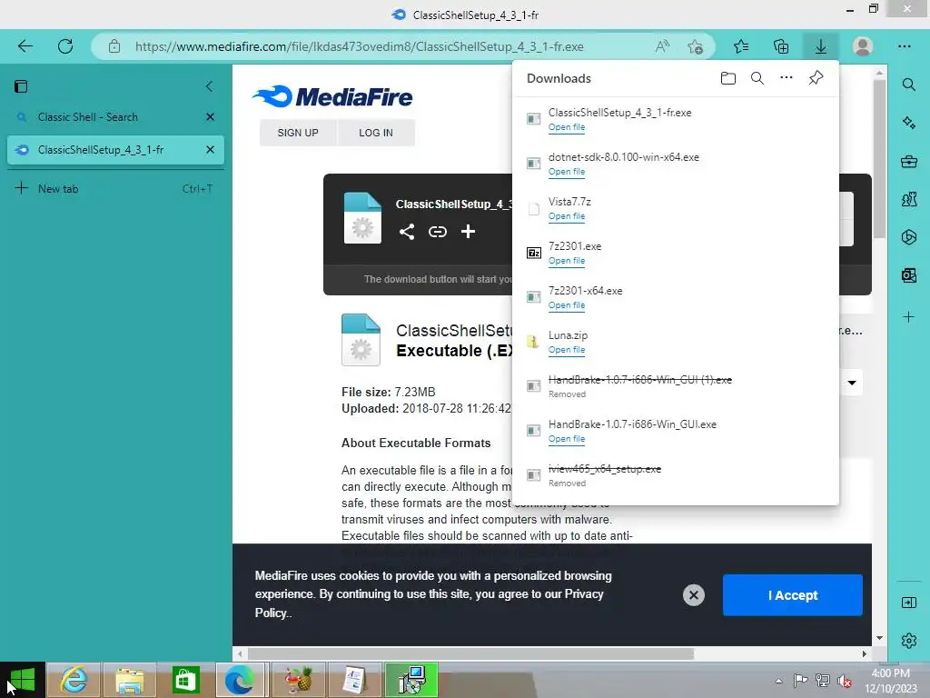The width and height of the screenshot is (930, 698).
Task: Collapse the vertical tabs pane chevron
Action: pos(209,86)
